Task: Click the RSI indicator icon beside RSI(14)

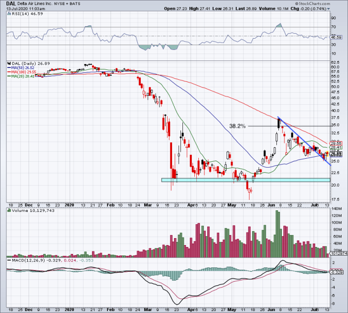Action: pyautogui.click(x=9, y=13)
